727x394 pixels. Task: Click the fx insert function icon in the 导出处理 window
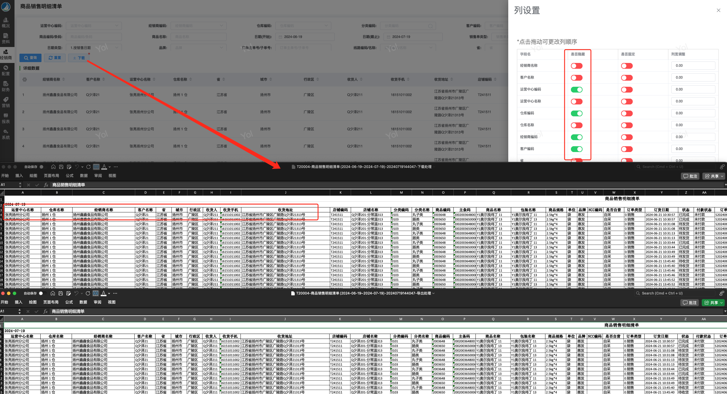[45, 311]
